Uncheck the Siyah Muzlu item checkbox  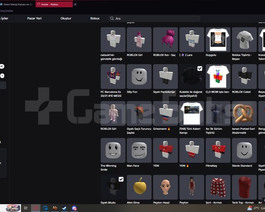121,179
